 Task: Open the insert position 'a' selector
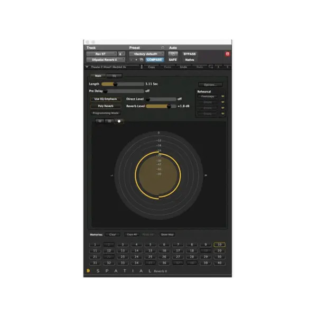(122, 54)
